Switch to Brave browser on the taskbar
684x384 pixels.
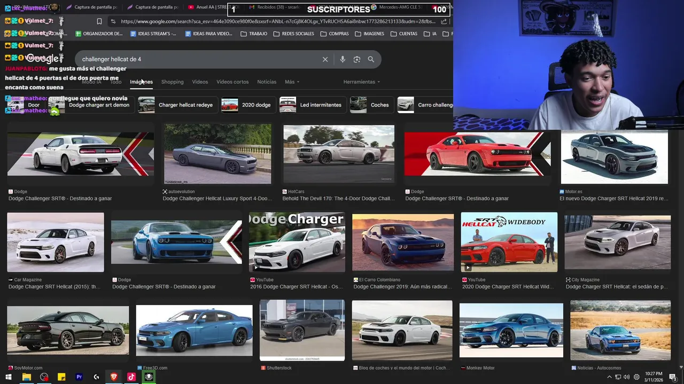[x=114, y=377]
